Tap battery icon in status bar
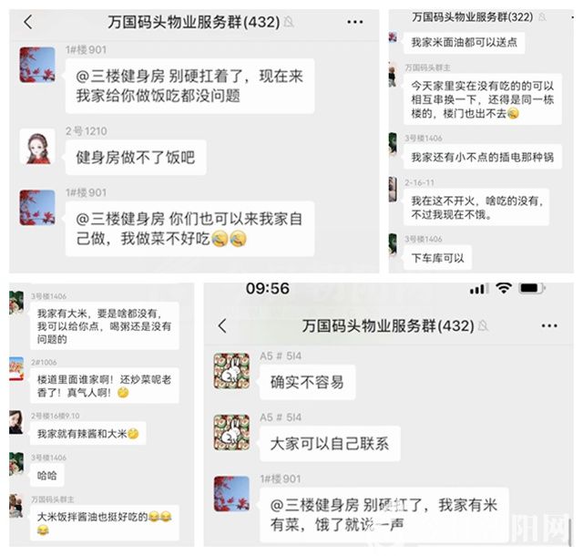 point(531,288)
